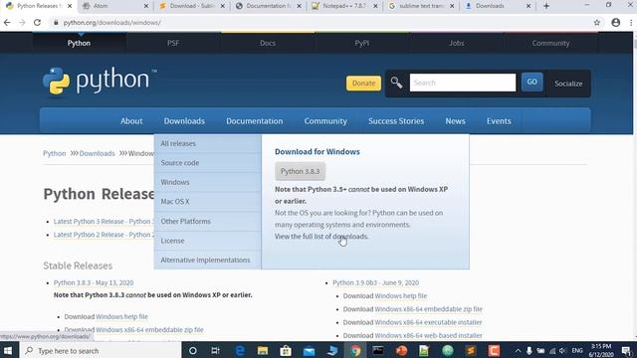
Task: Open the Documentation main menu
Action: [x=255, y=121]
